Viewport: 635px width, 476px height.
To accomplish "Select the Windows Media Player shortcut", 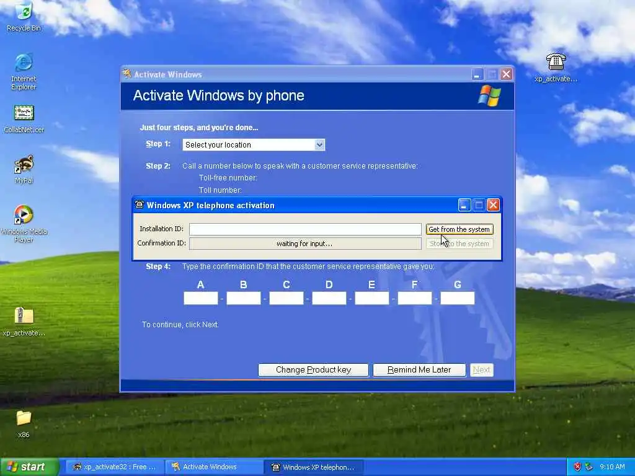I will [x=24, y=223].
